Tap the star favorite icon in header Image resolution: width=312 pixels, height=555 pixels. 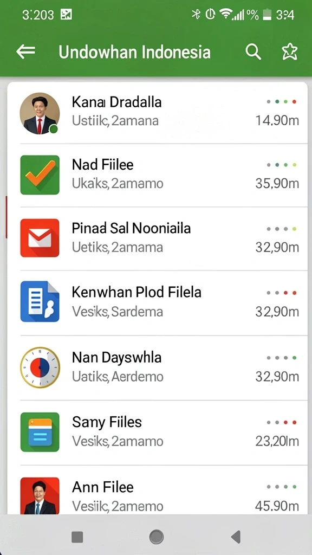[x=289, y=53]
